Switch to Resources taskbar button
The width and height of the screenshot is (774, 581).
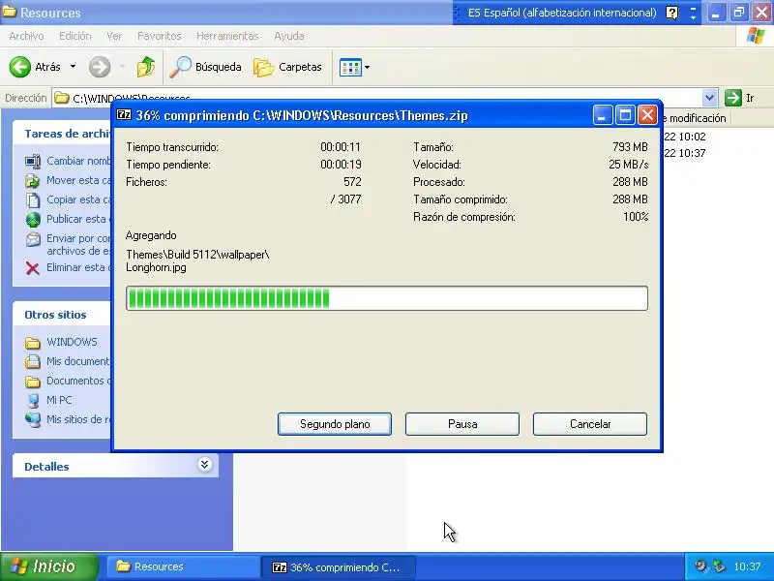point(181,566)
